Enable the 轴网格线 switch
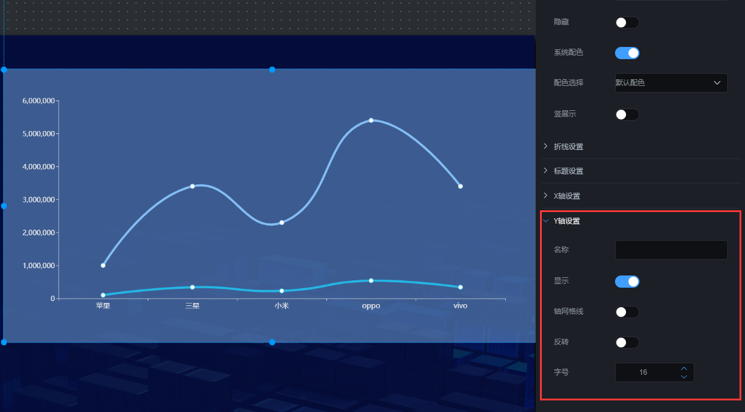745x412 pixels. click(627, 312)
